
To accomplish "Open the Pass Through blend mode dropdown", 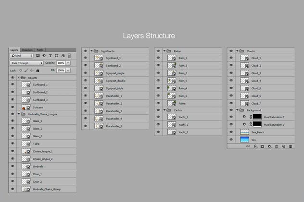I will tap(26, 63).
